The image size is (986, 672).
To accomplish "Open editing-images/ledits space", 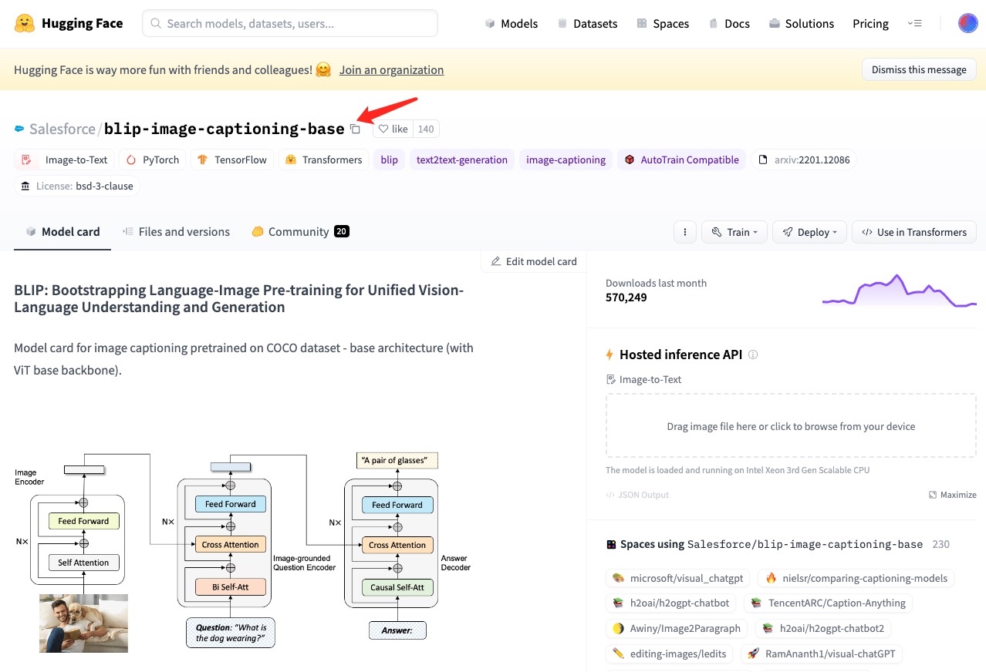I will tap(670, 654).
